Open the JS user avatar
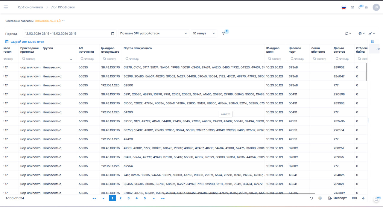Screen dimensions: 383x207 (x=376, y=7)
